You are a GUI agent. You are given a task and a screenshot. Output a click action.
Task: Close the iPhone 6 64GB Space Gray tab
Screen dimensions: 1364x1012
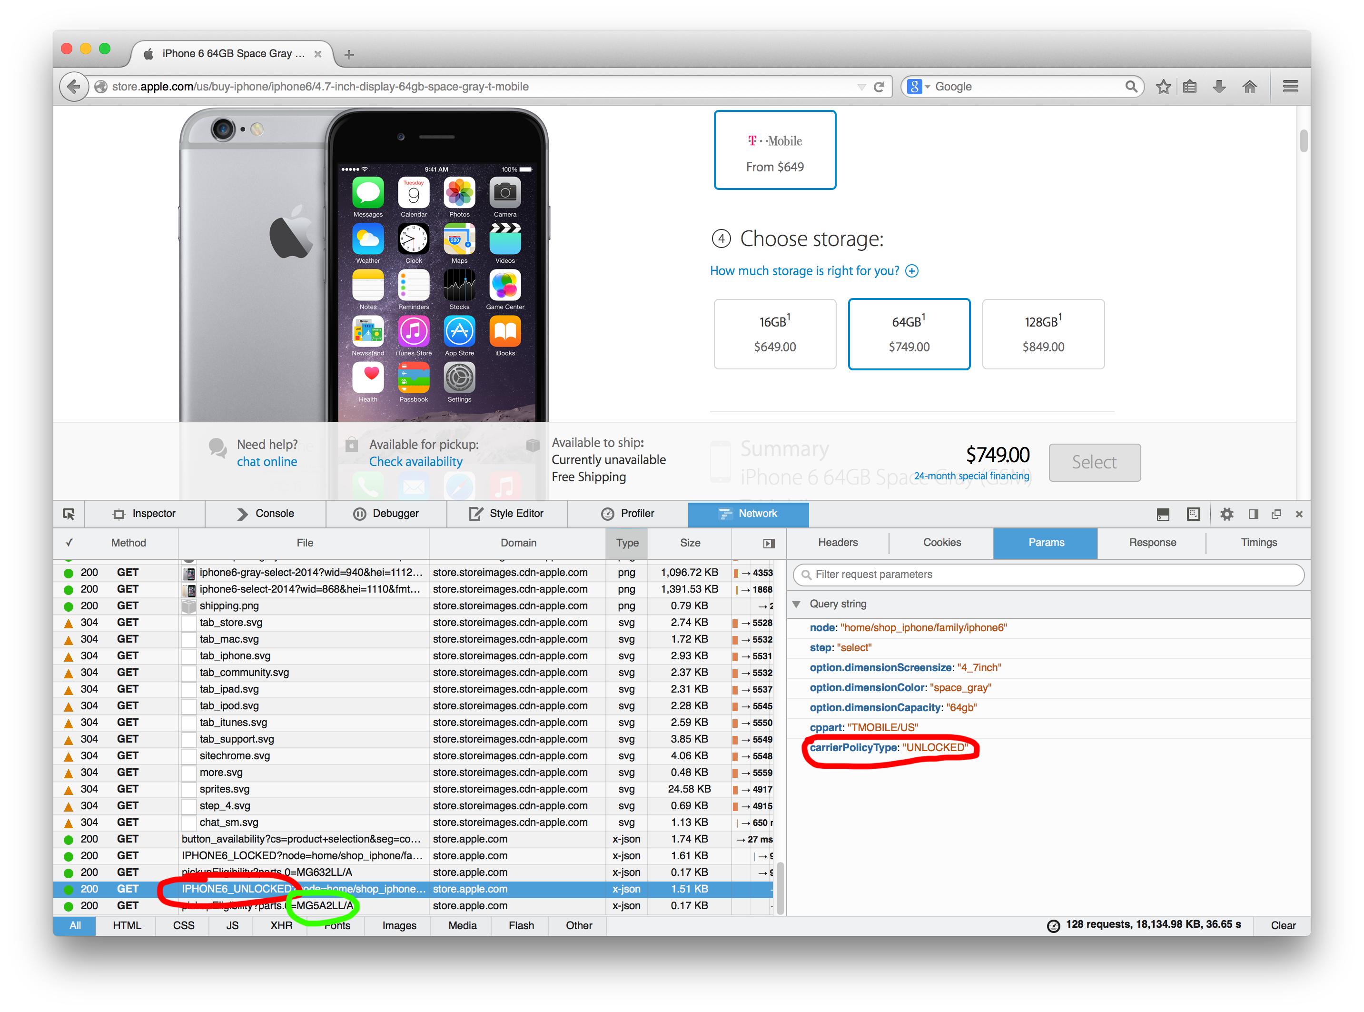pyautogui.click(x=318, y=54)
